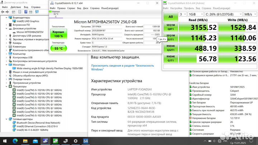This screenshot has width=258, height=145.
Task: Open the Безопасность Windows details link
Action: pyautogui.click(x=123, y=67)
